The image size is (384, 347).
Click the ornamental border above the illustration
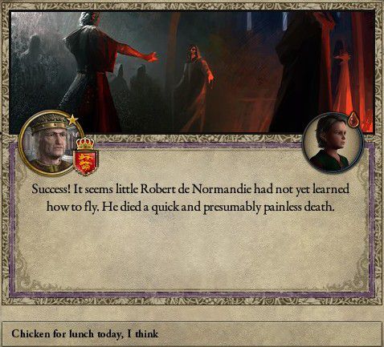[192, 6]
